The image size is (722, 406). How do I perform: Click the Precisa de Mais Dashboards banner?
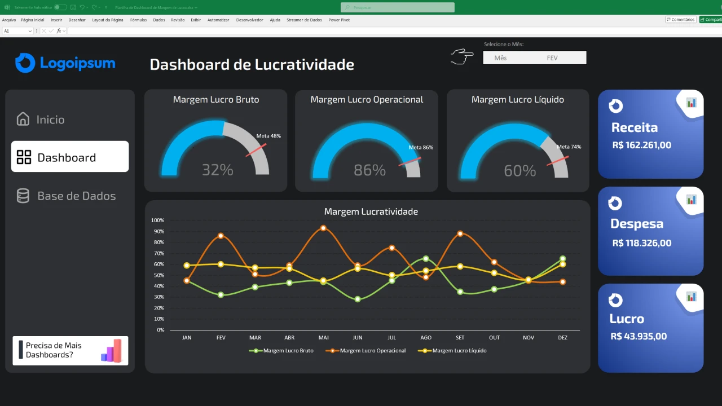pyautogui.click(x=70, y=350)
